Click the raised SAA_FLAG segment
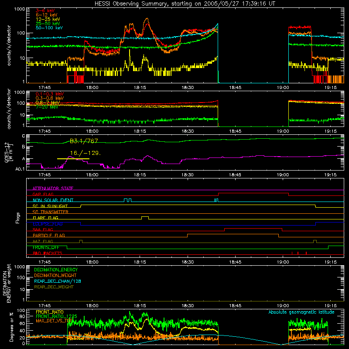This screenshot has height=349, width=349. tap(253, 229)
